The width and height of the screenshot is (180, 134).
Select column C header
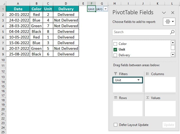[x=48, y=3]
